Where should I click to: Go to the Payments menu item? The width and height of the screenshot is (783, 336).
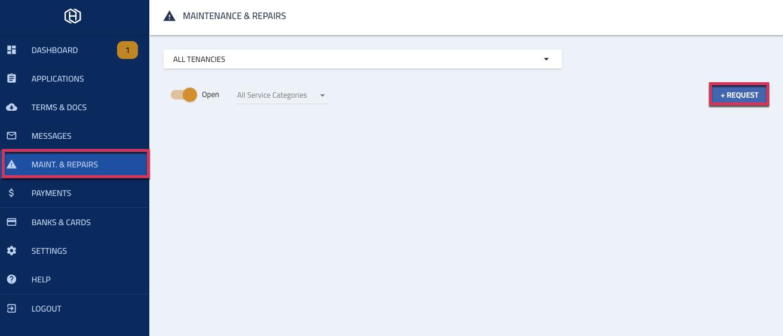coord(51,193)
